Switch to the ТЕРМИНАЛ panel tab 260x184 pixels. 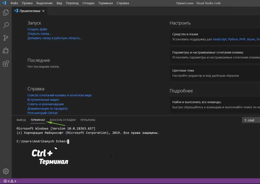[38, 120]
